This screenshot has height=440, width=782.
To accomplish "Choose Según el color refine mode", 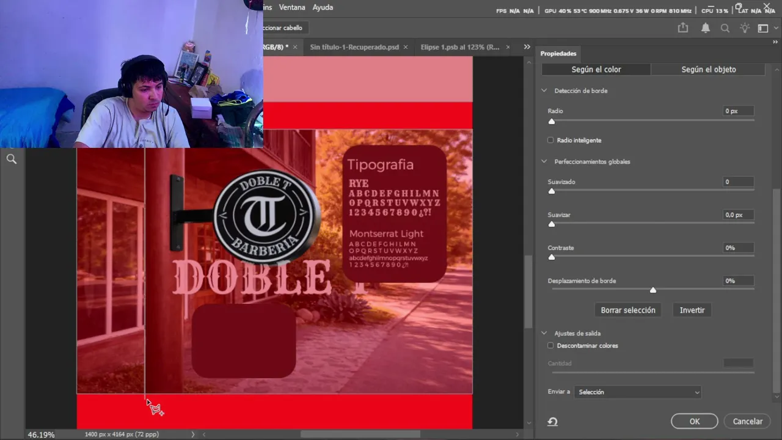I will 596,70.
